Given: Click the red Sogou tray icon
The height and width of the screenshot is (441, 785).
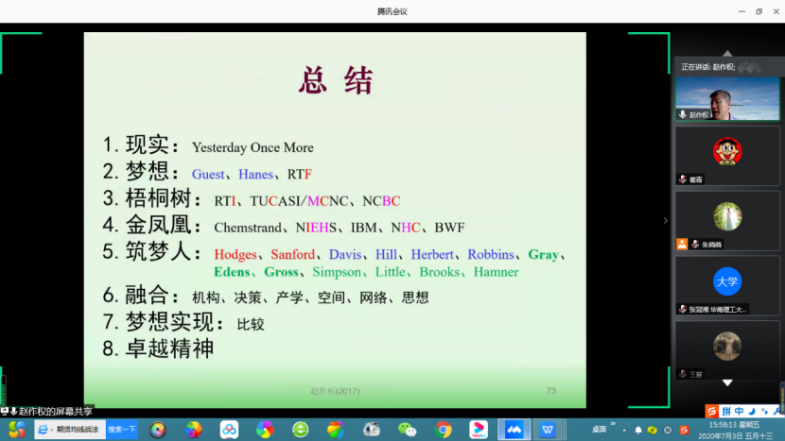Looking at the screenshot, I should tap(685, 430).
